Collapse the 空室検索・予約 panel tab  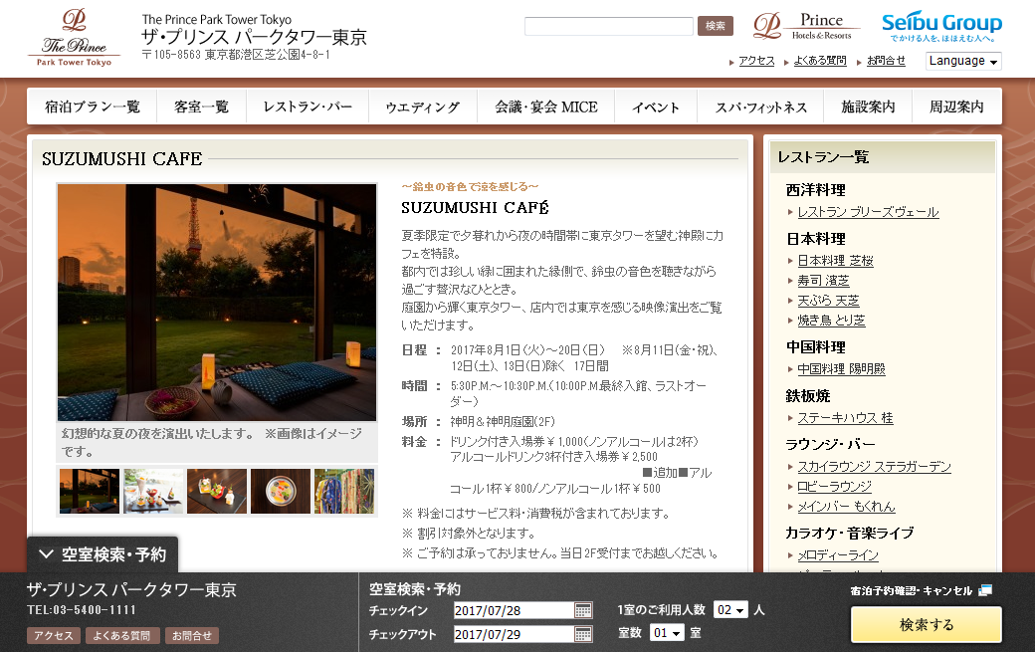pyautogui.click(x=103, y=554)
